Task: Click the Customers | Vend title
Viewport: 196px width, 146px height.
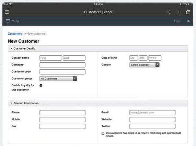Action: click(x=98, y=12)
